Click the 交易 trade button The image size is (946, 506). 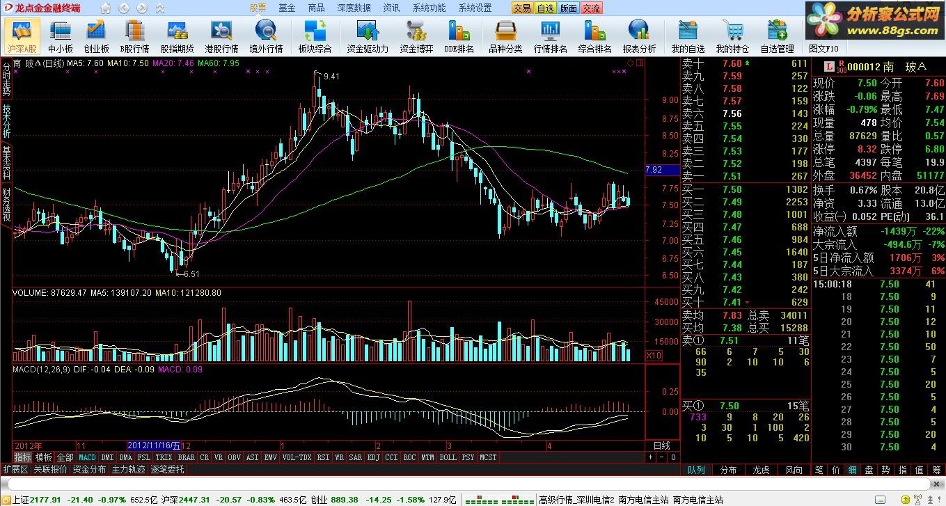click(522, 8)
